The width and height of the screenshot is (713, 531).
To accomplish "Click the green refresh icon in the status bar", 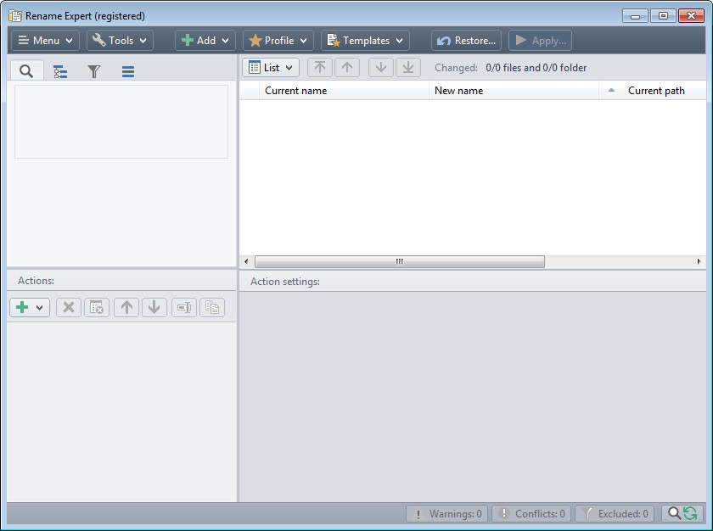I will click(690, 513).
